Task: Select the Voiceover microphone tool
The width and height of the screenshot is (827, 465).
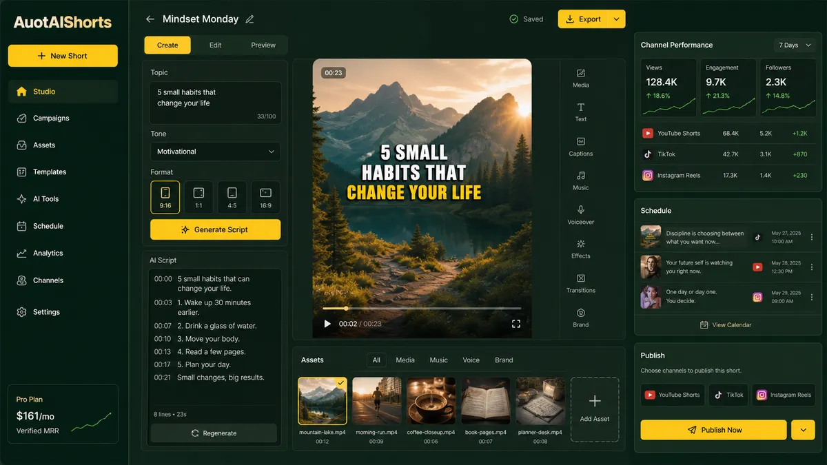Action: click(x=581, y=214)
